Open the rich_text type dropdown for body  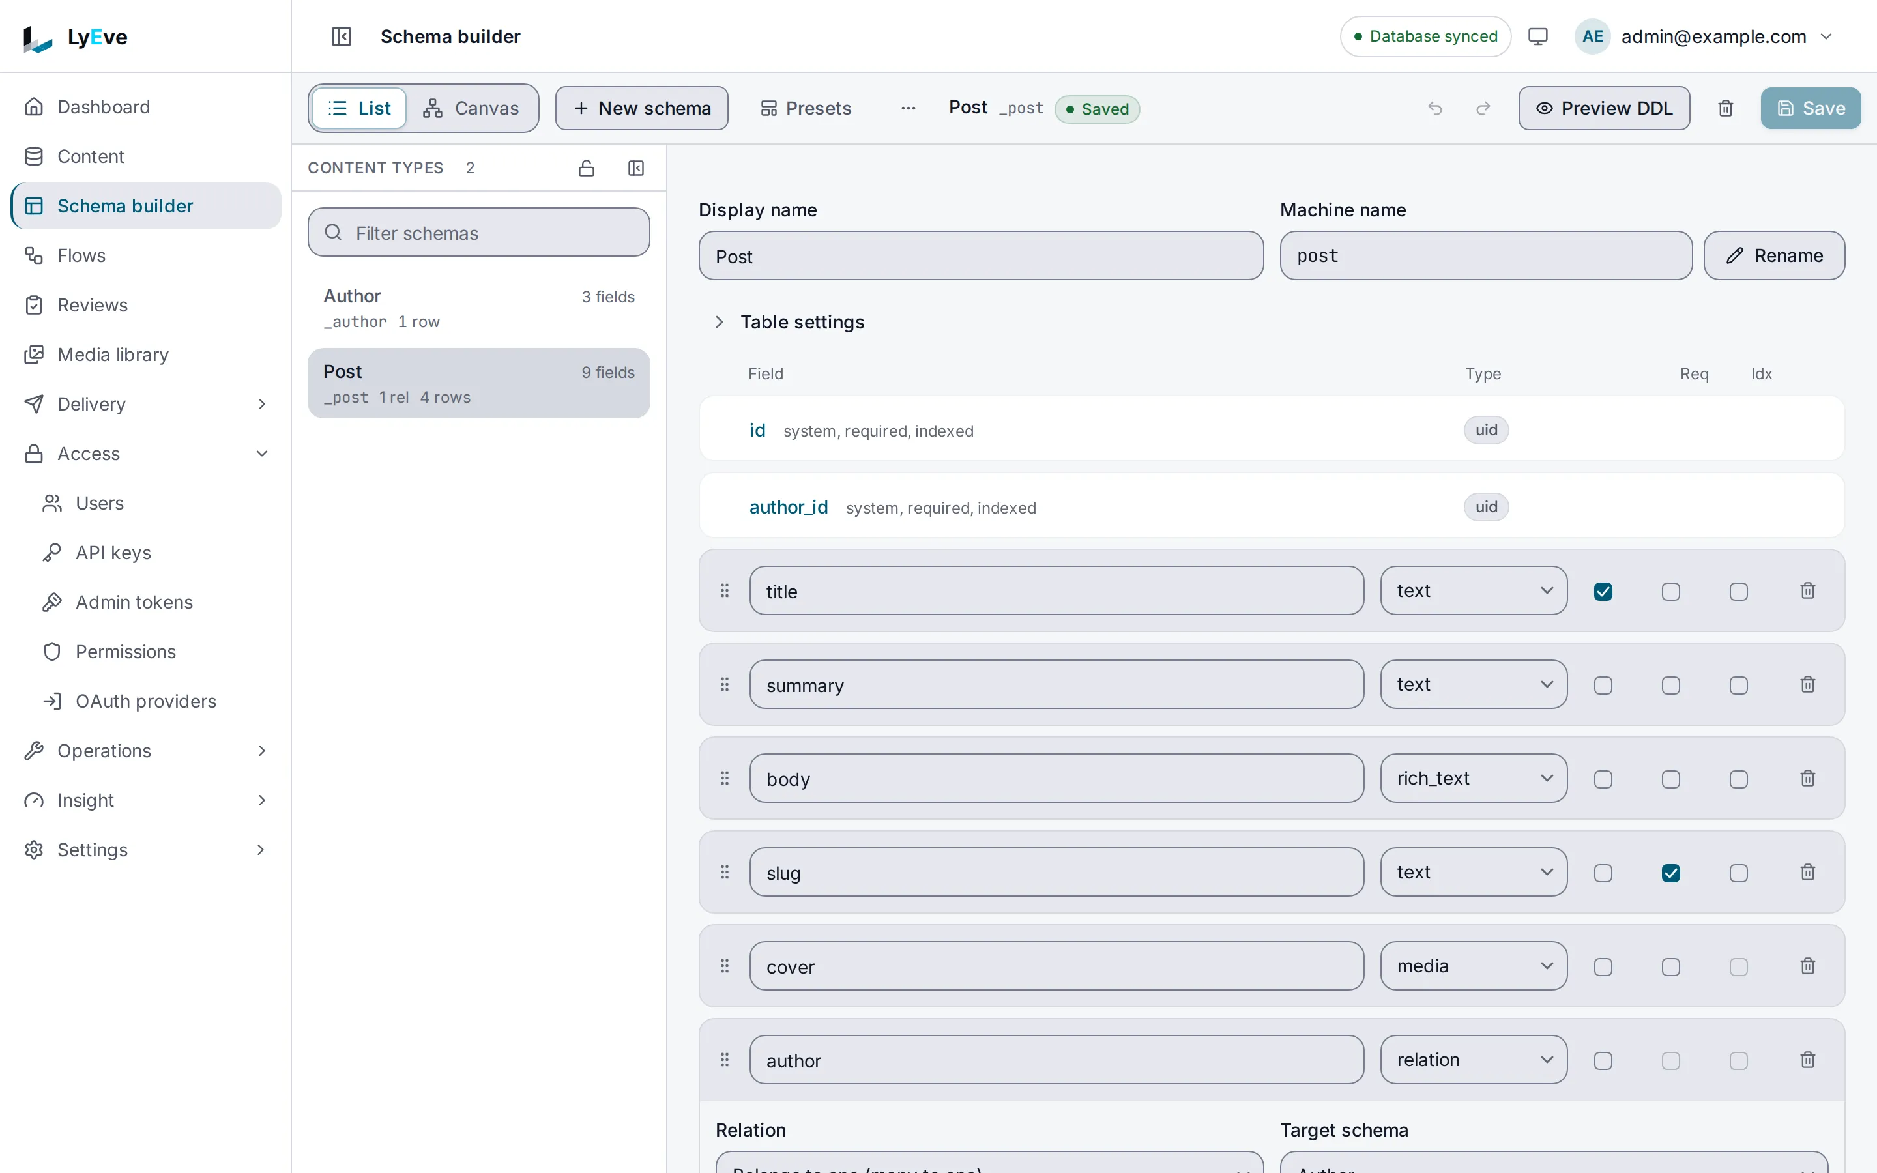click(1474, 778)
